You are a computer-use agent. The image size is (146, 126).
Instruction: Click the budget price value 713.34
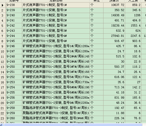tap(119, 87)
